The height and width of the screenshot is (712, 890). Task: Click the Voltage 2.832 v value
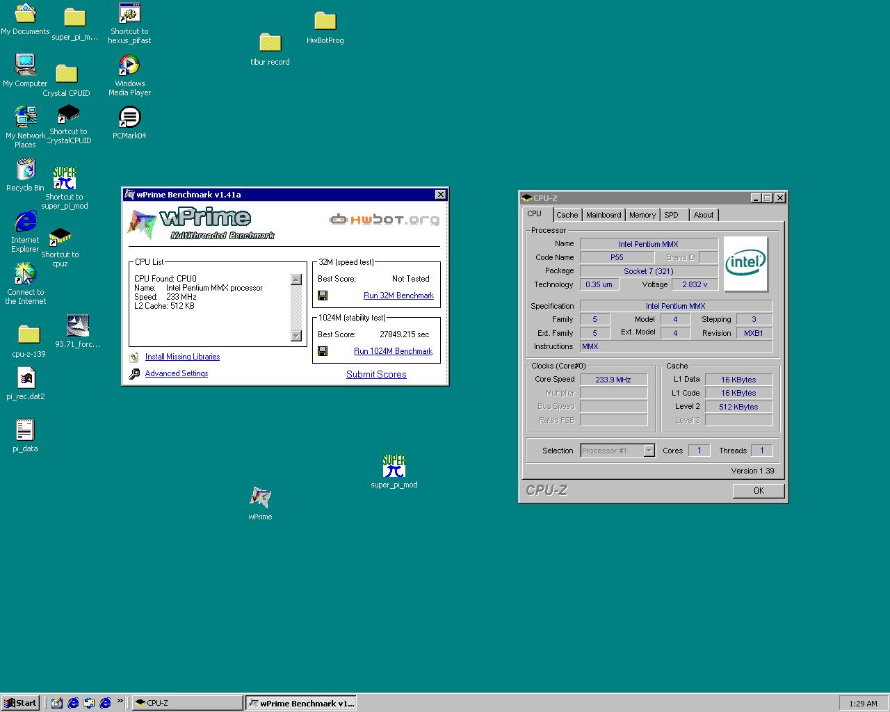[x=695, y=284]
